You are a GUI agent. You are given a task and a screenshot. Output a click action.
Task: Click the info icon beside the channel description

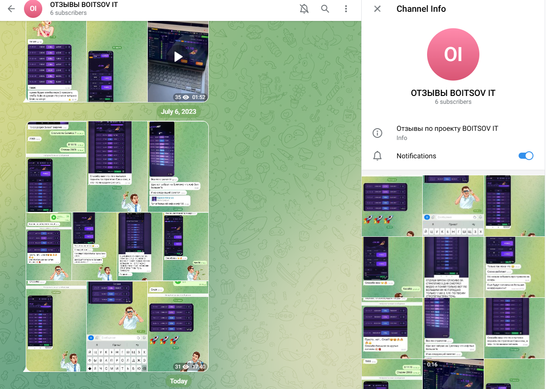pyautogui.click(x=377, y=133)
